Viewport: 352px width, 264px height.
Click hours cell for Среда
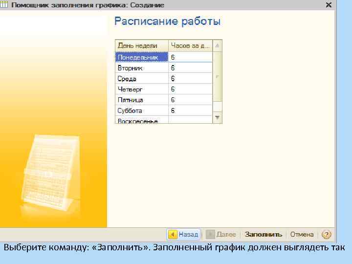190,79
